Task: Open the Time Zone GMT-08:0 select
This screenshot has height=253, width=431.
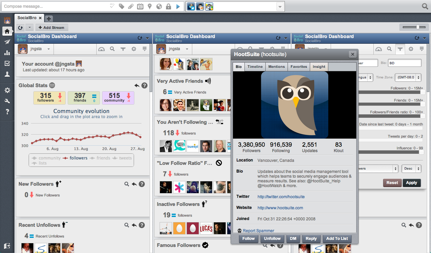Action: [408, 77]
